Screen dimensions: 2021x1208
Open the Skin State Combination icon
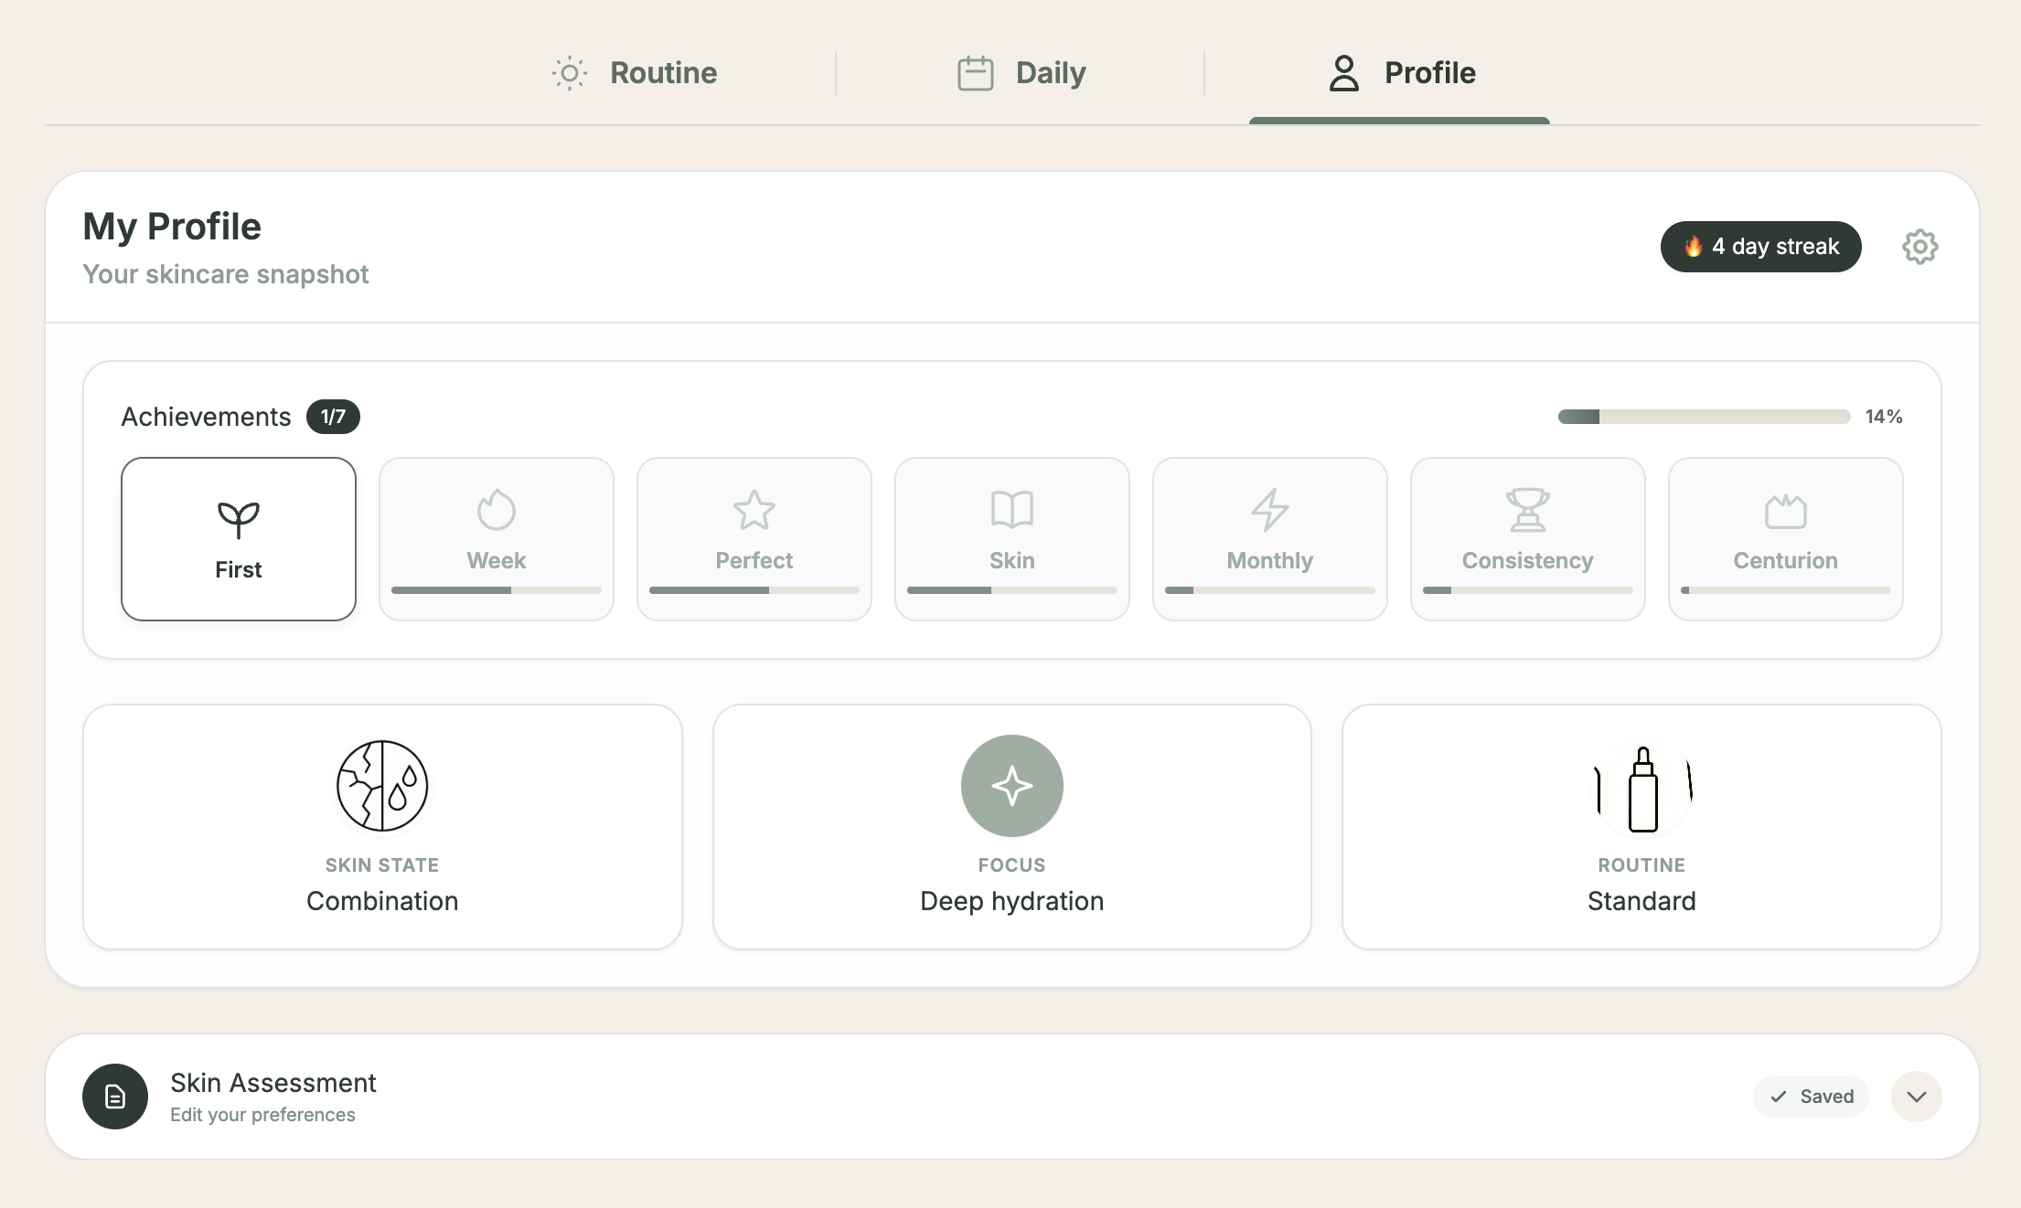[x=381, y=785]
